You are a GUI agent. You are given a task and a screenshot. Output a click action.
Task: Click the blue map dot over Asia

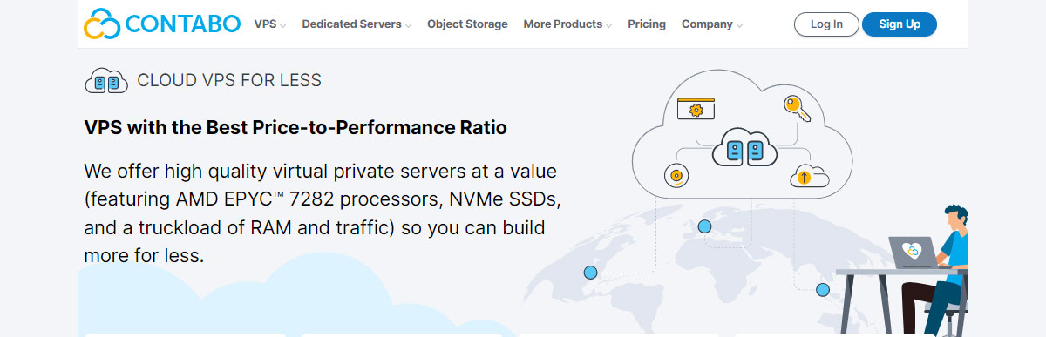(822, 290)
